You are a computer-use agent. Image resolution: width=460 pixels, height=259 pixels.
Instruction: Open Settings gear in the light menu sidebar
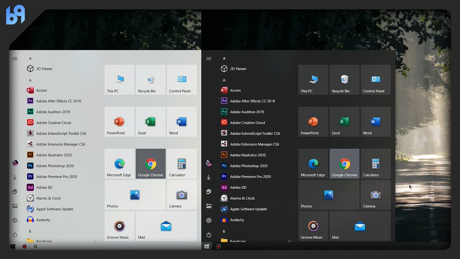(x=15, y=220)
